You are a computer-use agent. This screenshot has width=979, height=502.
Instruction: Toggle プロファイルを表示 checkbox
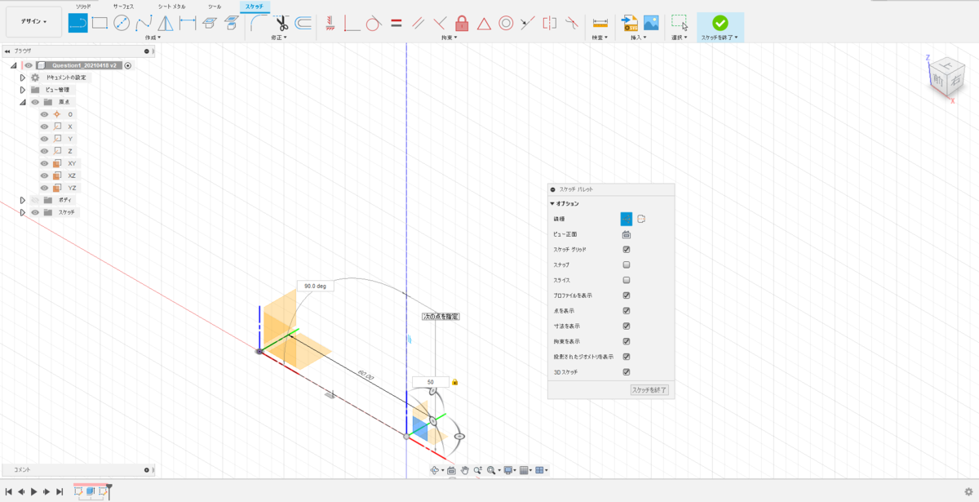coord(627,295)
